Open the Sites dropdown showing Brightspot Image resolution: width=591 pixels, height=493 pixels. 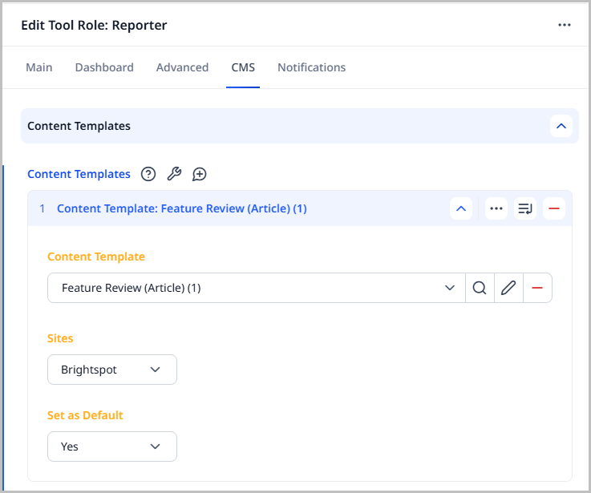(112, 370)
